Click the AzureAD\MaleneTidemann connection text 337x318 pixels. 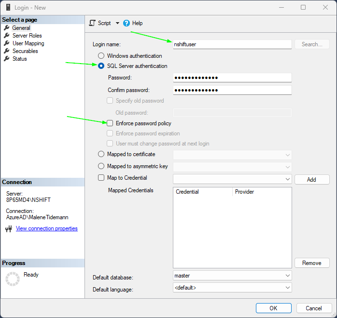click(37, 217)
